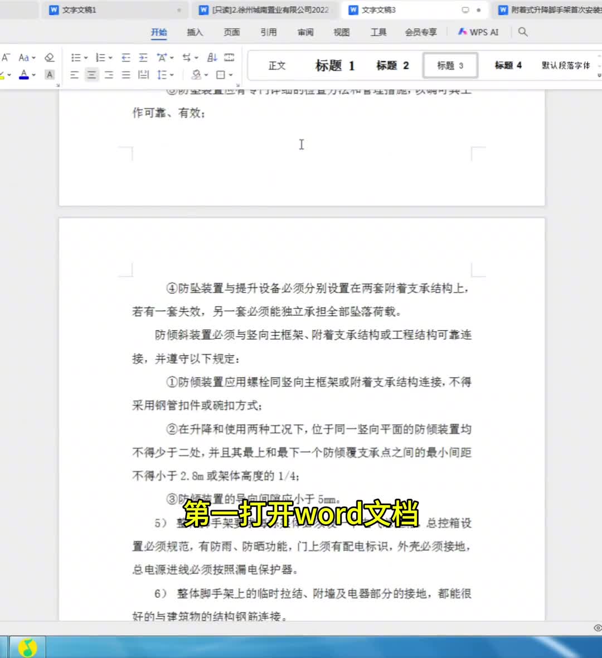Click the distributed alignment icon
602x658 pixels.
143,75
